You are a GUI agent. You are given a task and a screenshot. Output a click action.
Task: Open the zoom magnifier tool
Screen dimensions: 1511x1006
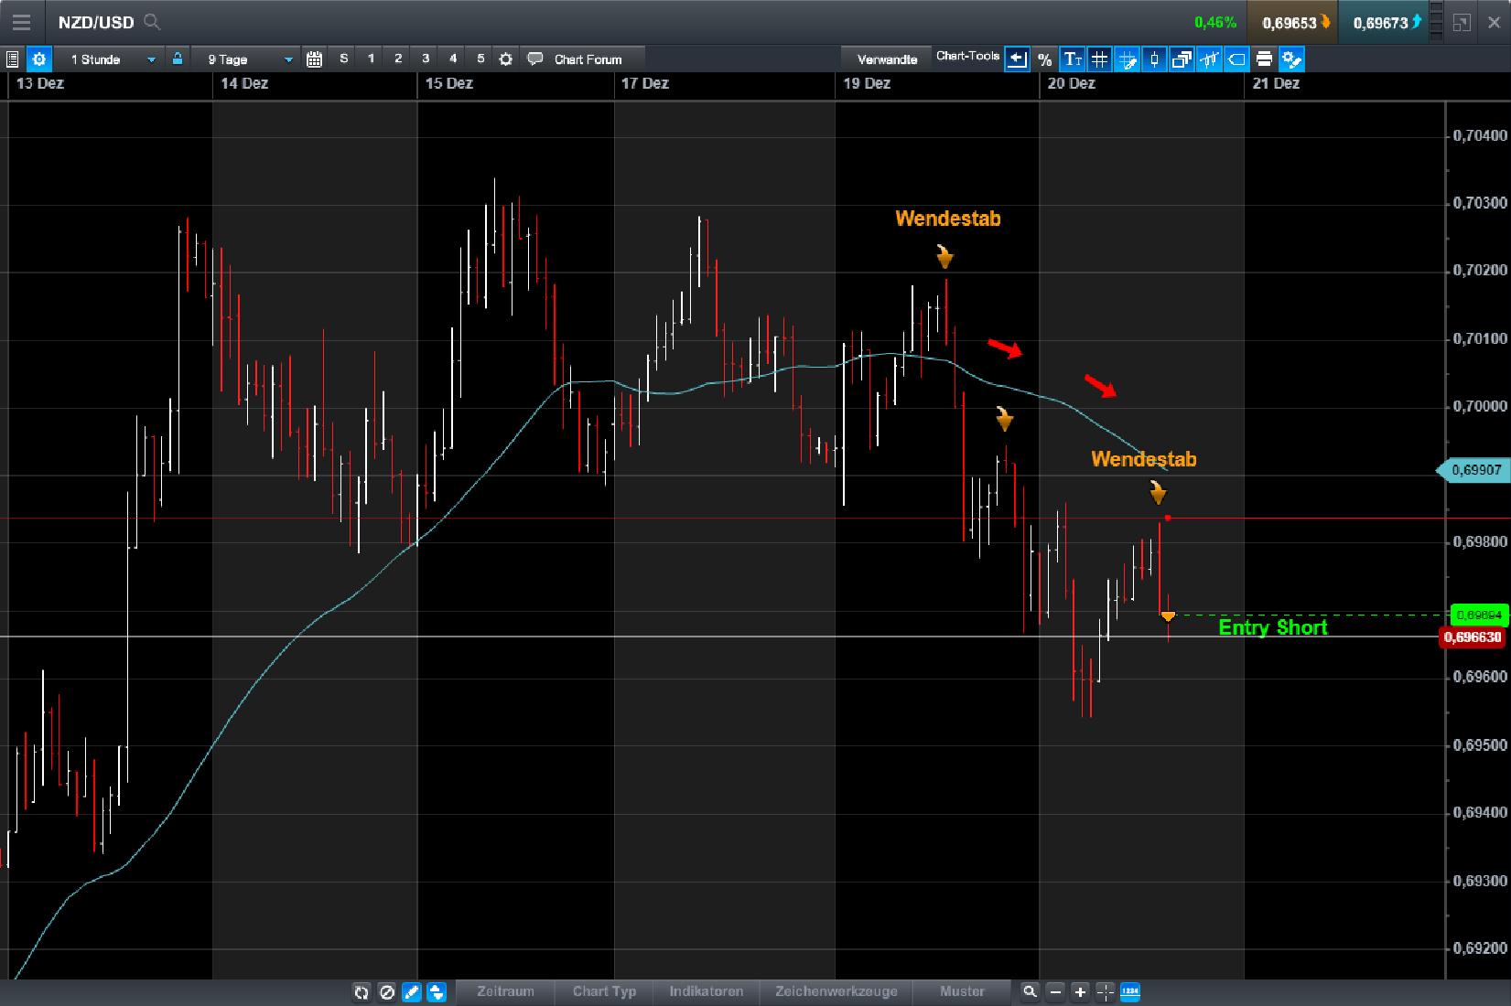tap(1030, 992)
